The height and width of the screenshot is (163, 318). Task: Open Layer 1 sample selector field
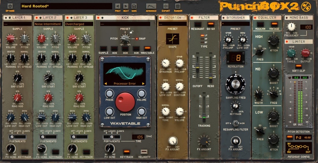click(x=17, y=24)
